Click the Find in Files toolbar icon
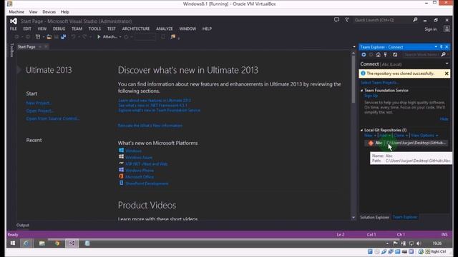Viewport: 458px width, 257px height. [x=173, y=36]
